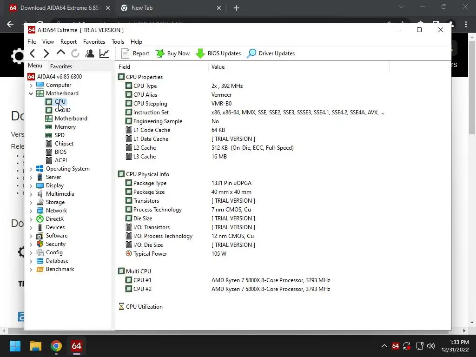Open the Favorites menu in the menu bar
The width and height of the screenshot is (476, 357).
coord(94,41)
